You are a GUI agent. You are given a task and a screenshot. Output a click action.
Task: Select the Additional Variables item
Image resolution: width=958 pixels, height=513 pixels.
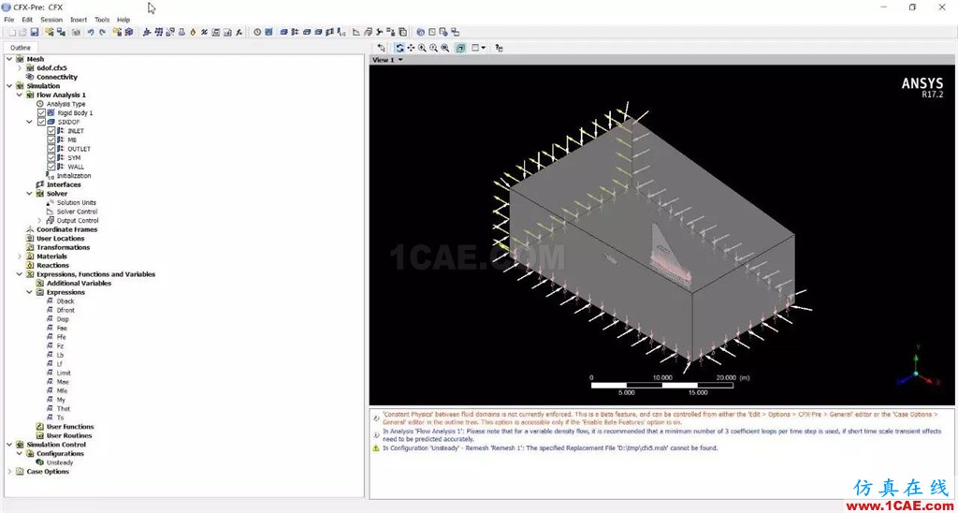(x=79, y=283)
